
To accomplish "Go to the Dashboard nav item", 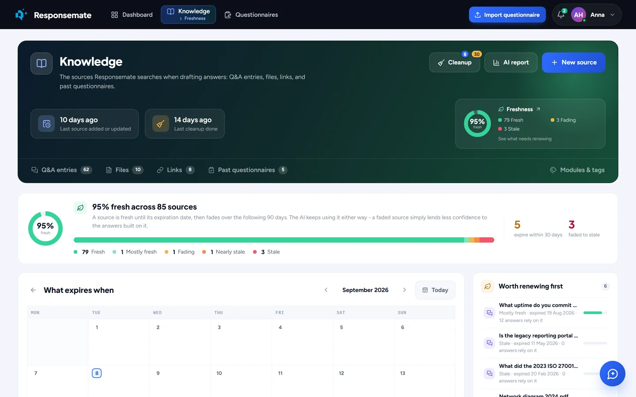I will click(132, 15).
